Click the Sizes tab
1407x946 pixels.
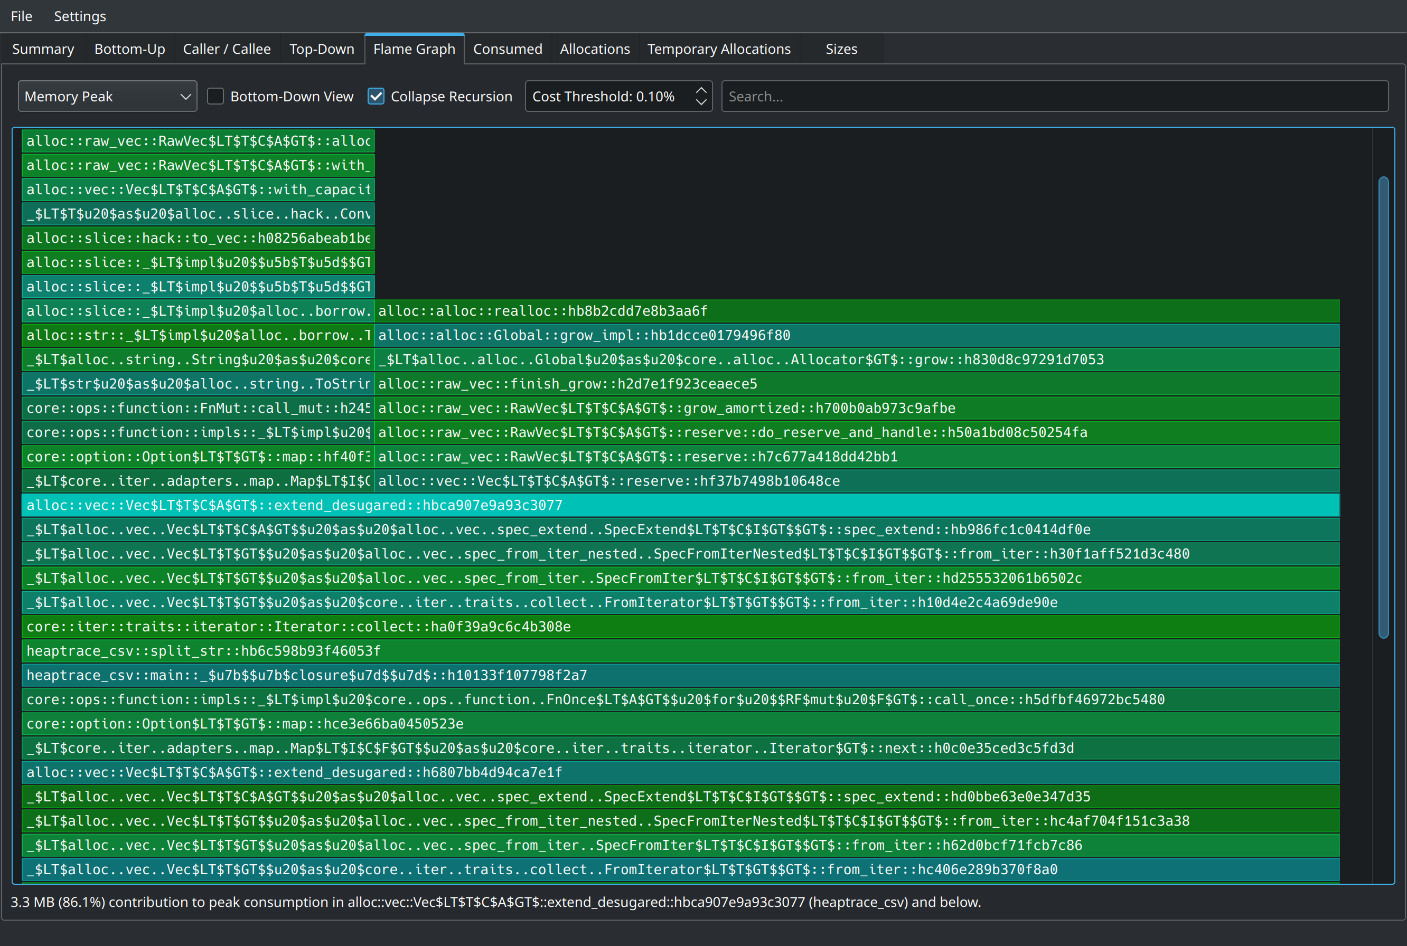coord(840,49)
